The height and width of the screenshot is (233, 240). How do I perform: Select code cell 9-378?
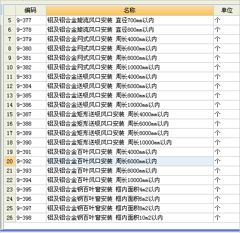(31, 30)
